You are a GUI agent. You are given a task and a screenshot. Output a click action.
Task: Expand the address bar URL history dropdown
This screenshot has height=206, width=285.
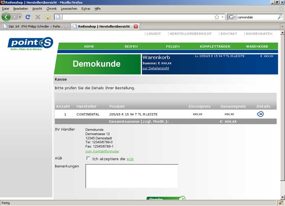click(x=223, y=17)
